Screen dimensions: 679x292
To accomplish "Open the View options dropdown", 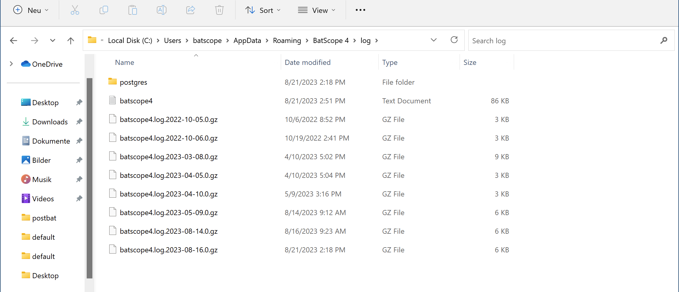I will [x=316, y=10].
